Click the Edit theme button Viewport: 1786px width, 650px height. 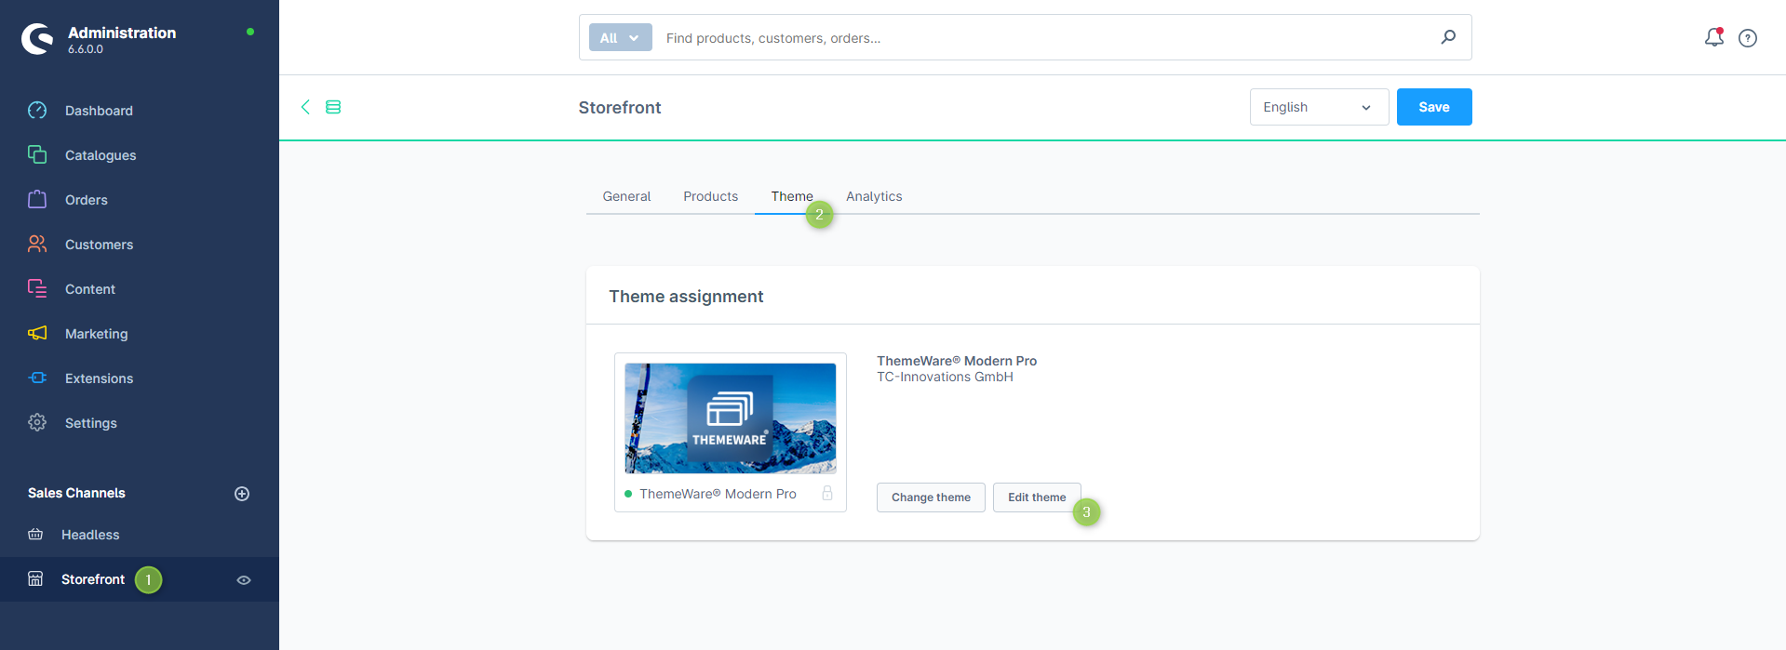(1037, 497)
